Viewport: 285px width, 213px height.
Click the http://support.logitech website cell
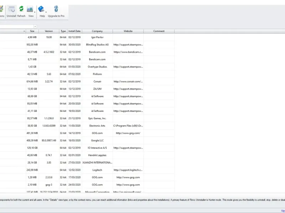pos(128,170)
